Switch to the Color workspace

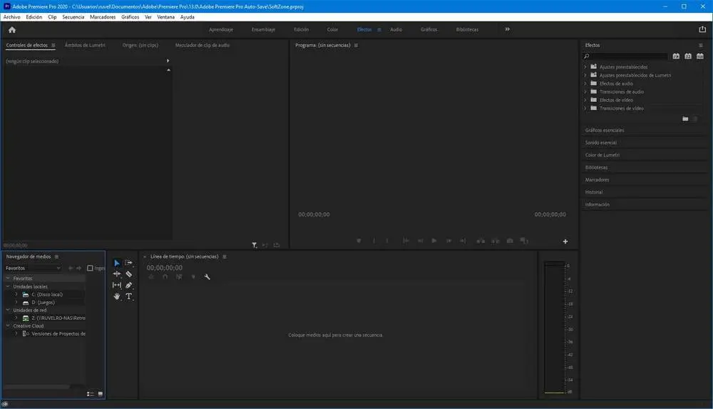tap(332, 29)
